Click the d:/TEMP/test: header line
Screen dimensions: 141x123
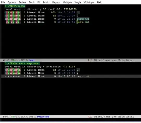pos(15,6)
